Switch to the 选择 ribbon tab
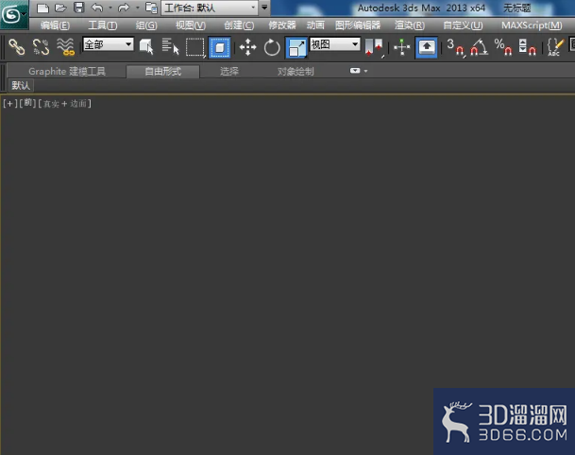The image size is (575, 455). (x=229, y=71)
